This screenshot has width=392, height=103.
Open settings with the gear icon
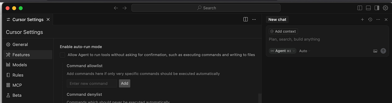pyautogui.click(x=385, y=8)
